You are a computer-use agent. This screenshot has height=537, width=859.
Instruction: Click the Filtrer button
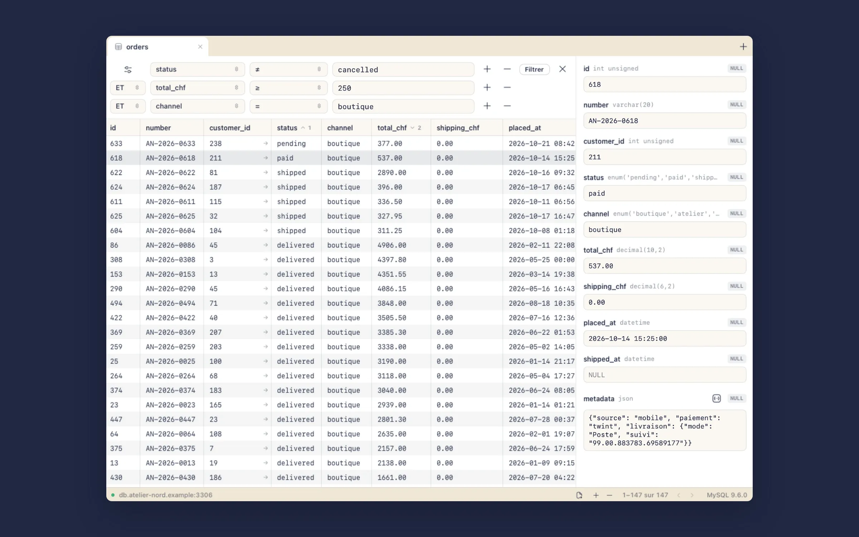(x=534, y=69)
